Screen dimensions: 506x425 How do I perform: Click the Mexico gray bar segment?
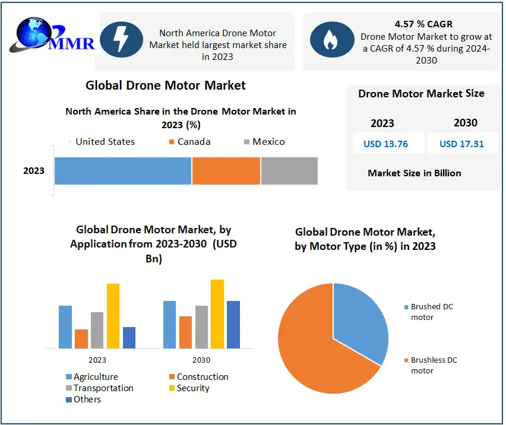pyautogui.click(x=289, y=171)
